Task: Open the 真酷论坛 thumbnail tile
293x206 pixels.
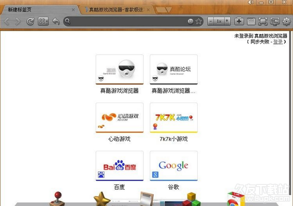Action: pos(173,69)
